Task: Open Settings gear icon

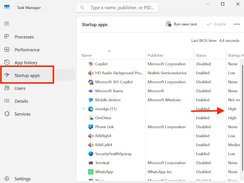Action: tap(7, 179)
